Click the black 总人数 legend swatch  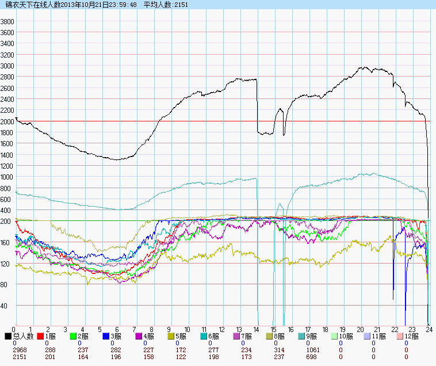8,336
